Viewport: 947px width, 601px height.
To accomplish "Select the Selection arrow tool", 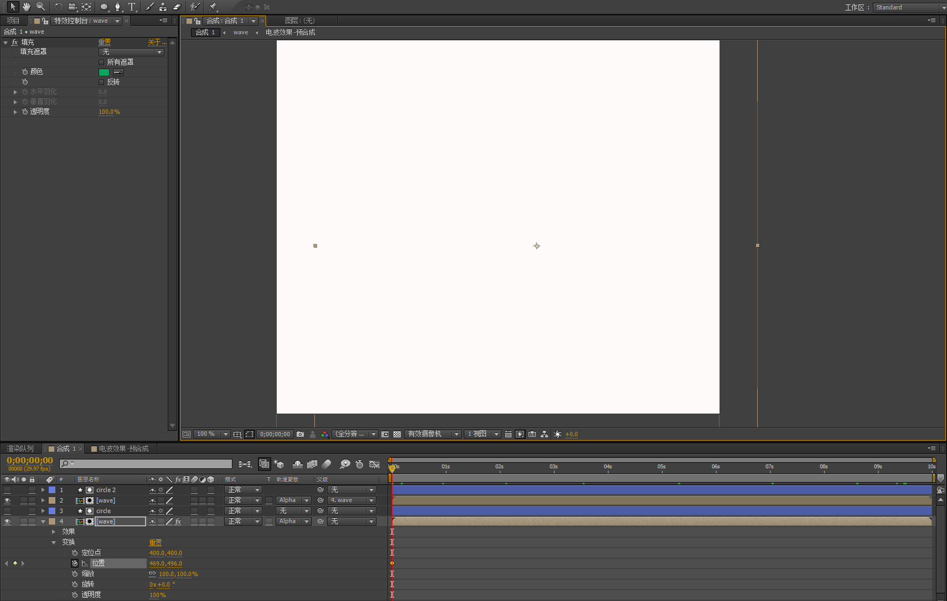I will point(12,7).
